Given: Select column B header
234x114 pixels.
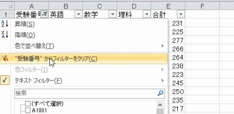Looking at the screenshot, I should pos(66,6).
